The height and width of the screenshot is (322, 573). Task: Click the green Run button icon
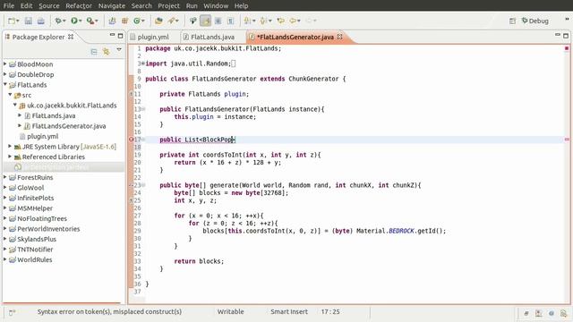(74, 21)
